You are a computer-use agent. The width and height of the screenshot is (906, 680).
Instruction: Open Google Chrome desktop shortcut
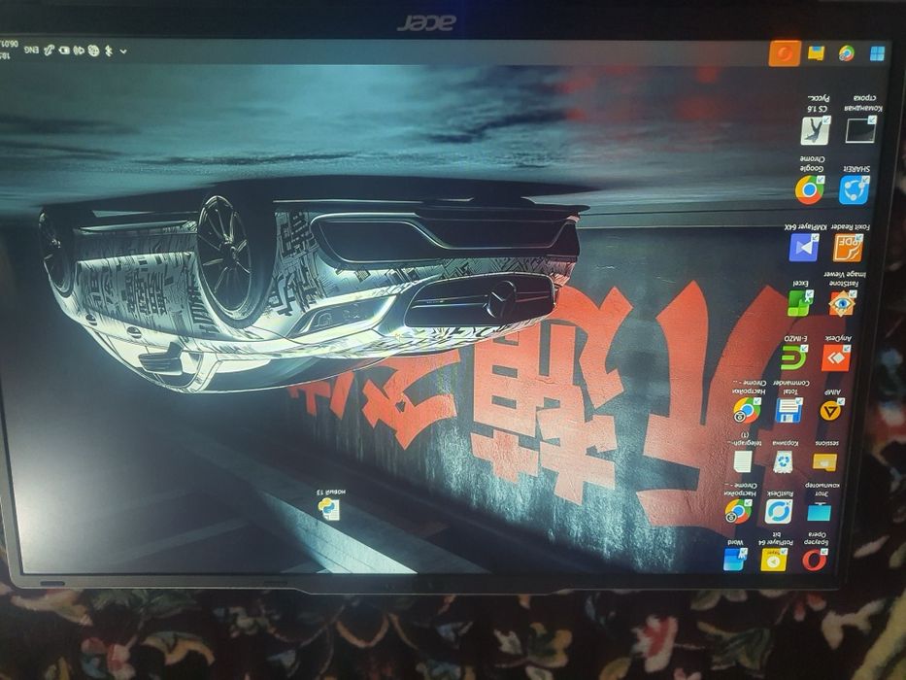coord(810,189)
